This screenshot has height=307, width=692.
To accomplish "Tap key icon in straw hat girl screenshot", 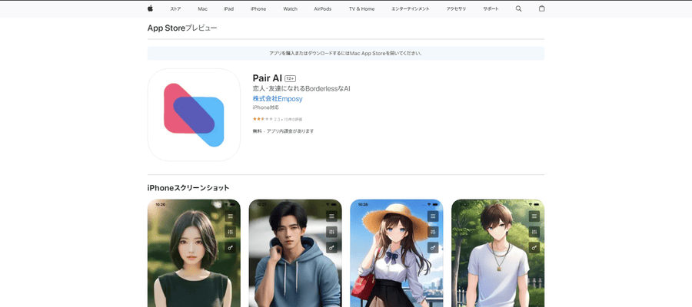I will coord(433,248).
